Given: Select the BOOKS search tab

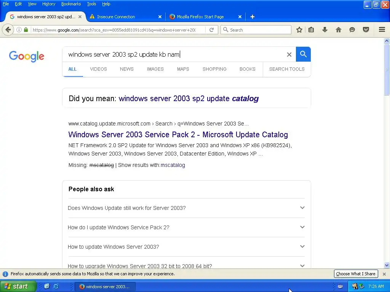Looking at the screenshot, I should [247, 69].
